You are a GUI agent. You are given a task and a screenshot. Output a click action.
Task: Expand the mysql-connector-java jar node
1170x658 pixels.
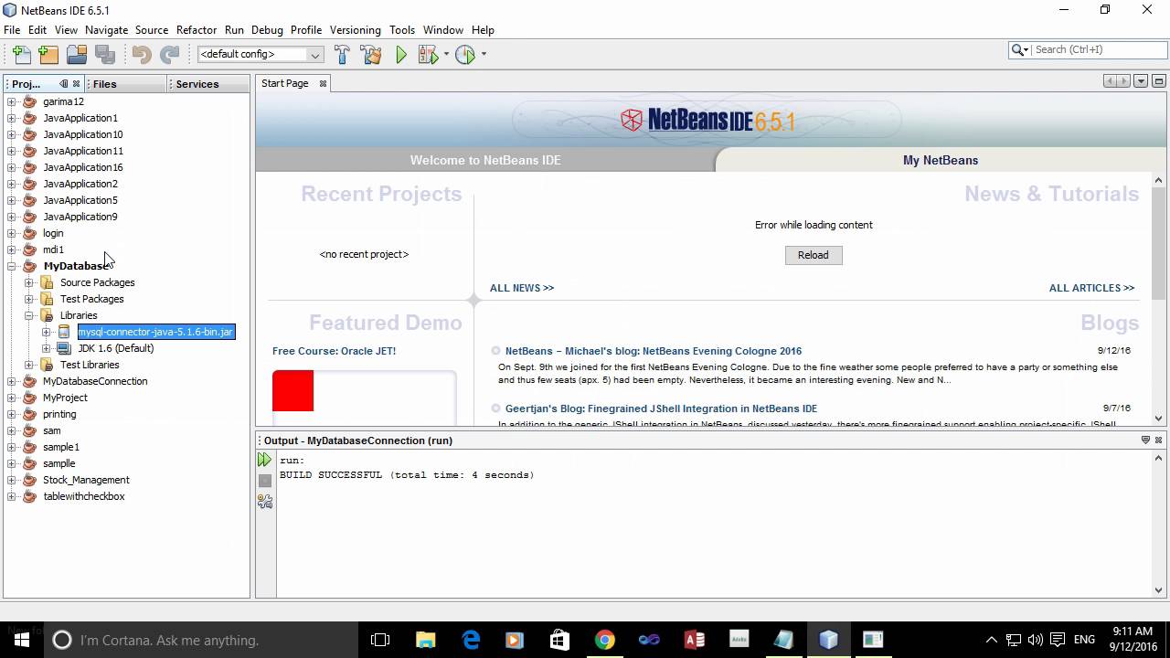47,332
